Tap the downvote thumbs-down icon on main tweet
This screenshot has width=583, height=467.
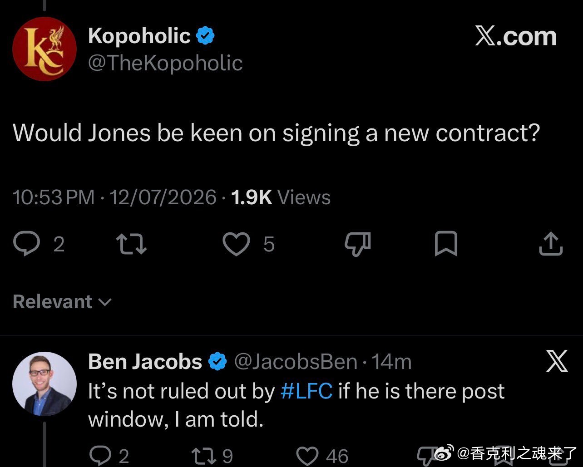[x=358, y=244]
